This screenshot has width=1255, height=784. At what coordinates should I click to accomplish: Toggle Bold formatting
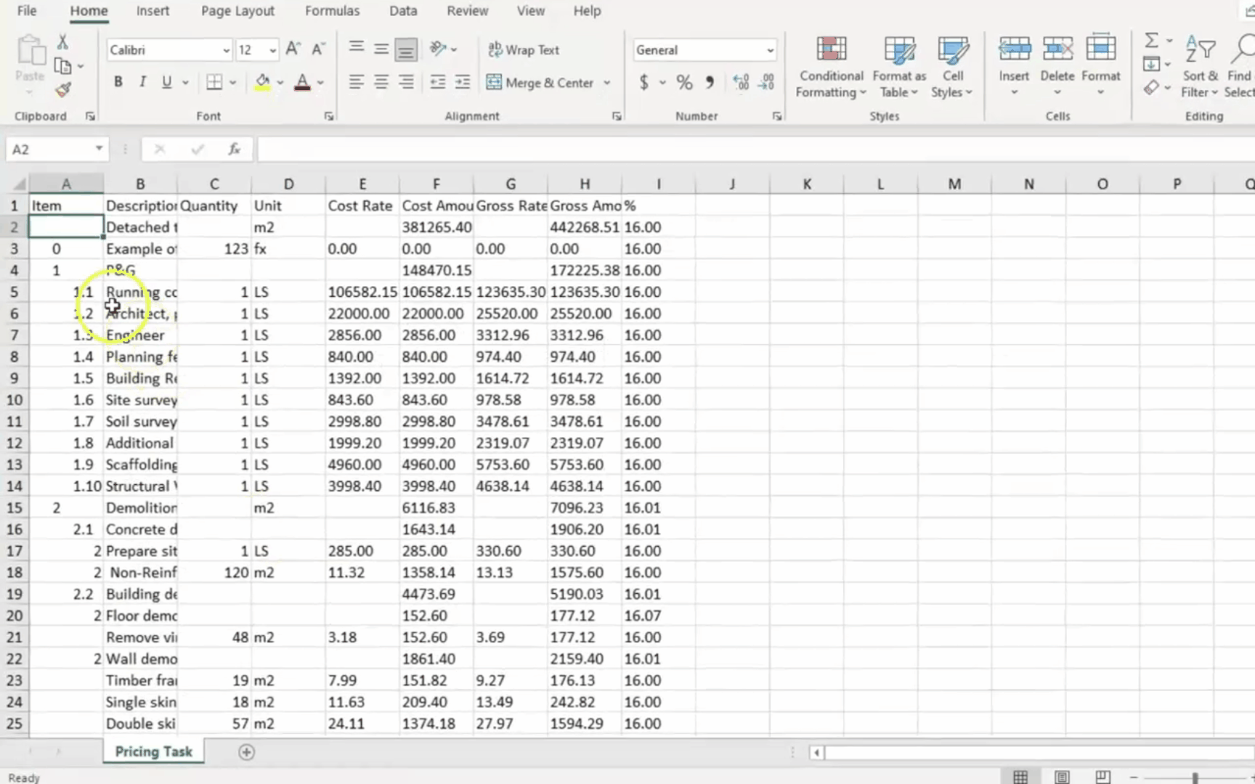(x=118, y=83)
